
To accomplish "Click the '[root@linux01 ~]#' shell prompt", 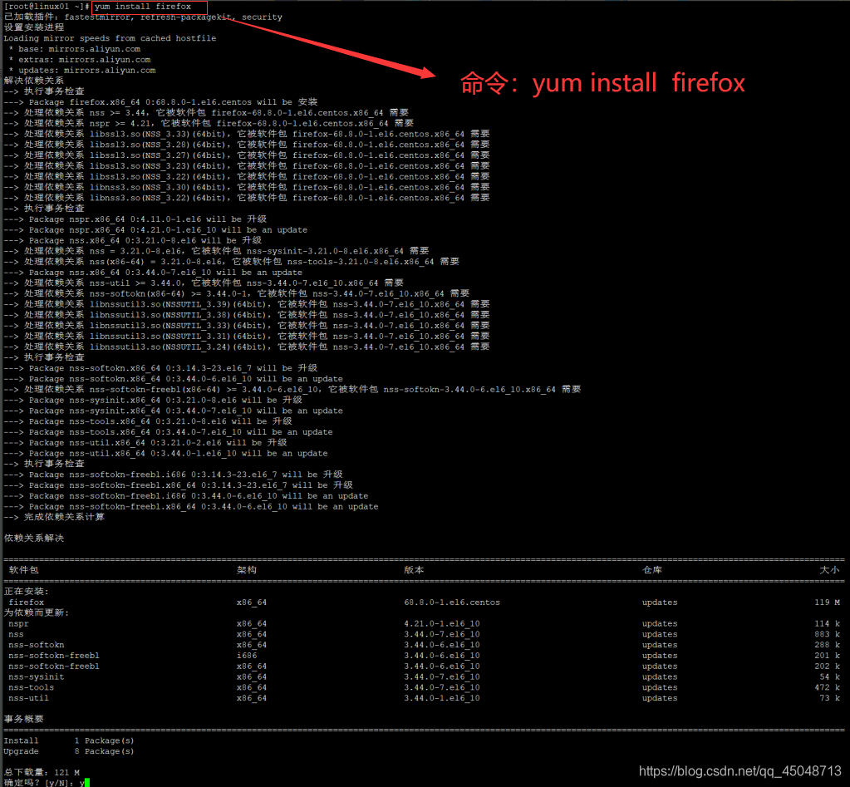I will pos(47,7).
